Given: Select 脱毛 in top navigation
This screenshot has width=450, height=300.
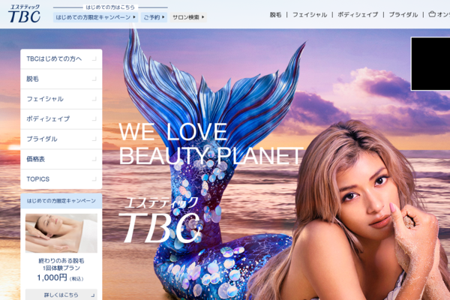Looking at the screenshot, I should [x=275, y=15].
